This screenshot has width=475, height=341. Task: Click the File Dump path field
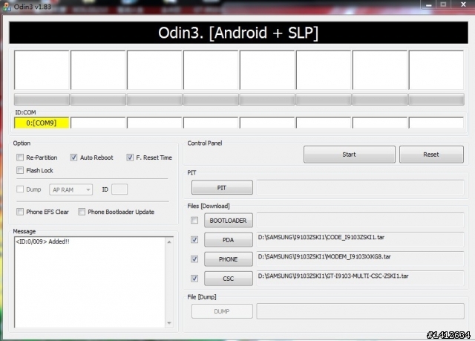(360, 311)
